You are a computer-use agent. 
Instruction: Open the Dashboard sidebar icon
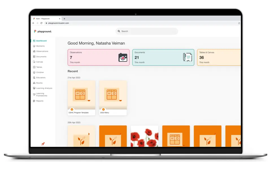tap(34, 41)
